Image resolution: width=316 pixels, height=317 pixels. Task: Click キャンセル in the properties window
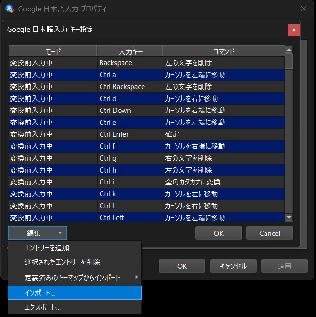point(233,266)
